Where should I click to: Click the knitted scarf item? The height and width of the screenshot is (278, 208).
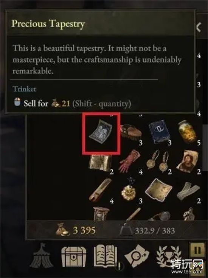tap(188, 191)
